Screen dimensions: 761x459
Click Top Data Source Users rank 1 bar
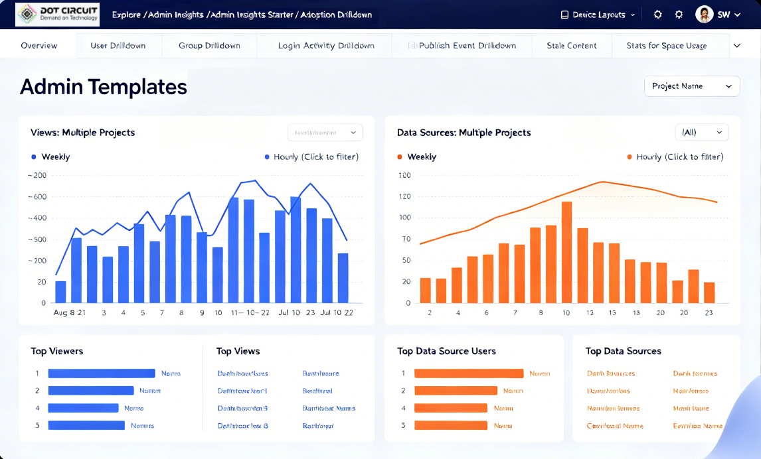[469, 373]
